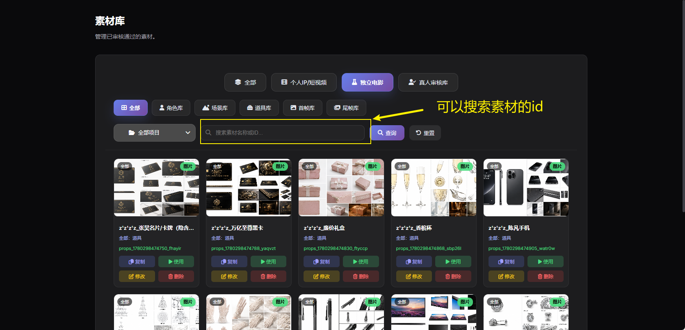Click title z'z'z'z_万亿至尊黑卡
This screenshot has height=330, width=685.
237,228
